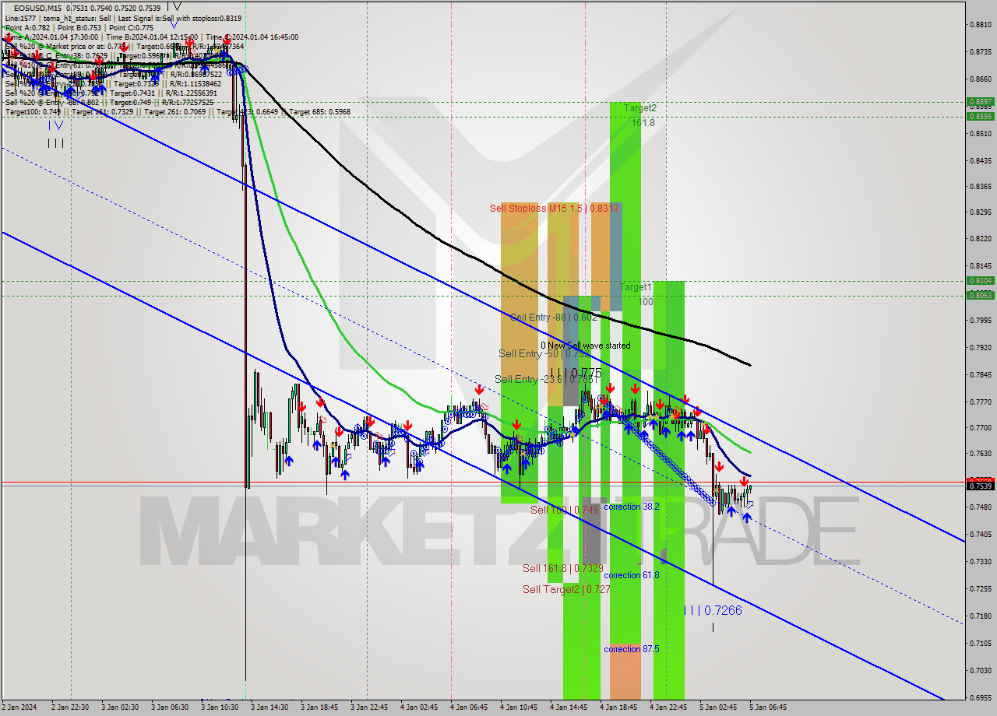The width and height of the screenshot is (997, 716).
Task: Click the '3 Jan 22:45' time axis label
Action: [369, 707]
